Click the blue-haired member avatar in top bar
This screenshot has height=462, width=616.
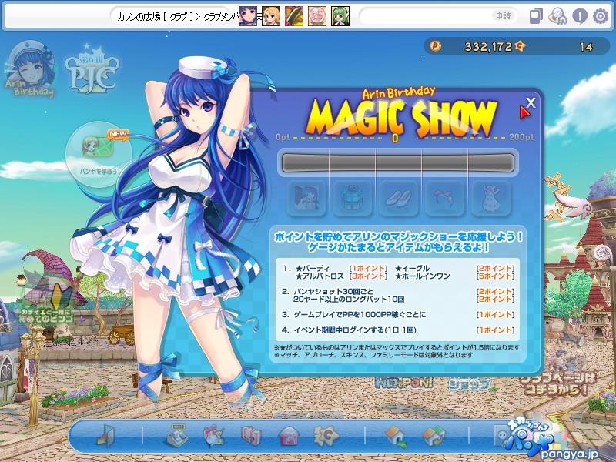pos(248,16)
